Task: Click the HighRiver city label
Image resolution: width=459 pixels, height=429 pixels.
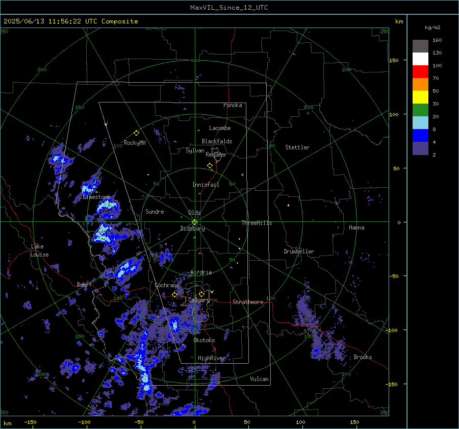Action: pyautogui.click(x=212, y=358)
